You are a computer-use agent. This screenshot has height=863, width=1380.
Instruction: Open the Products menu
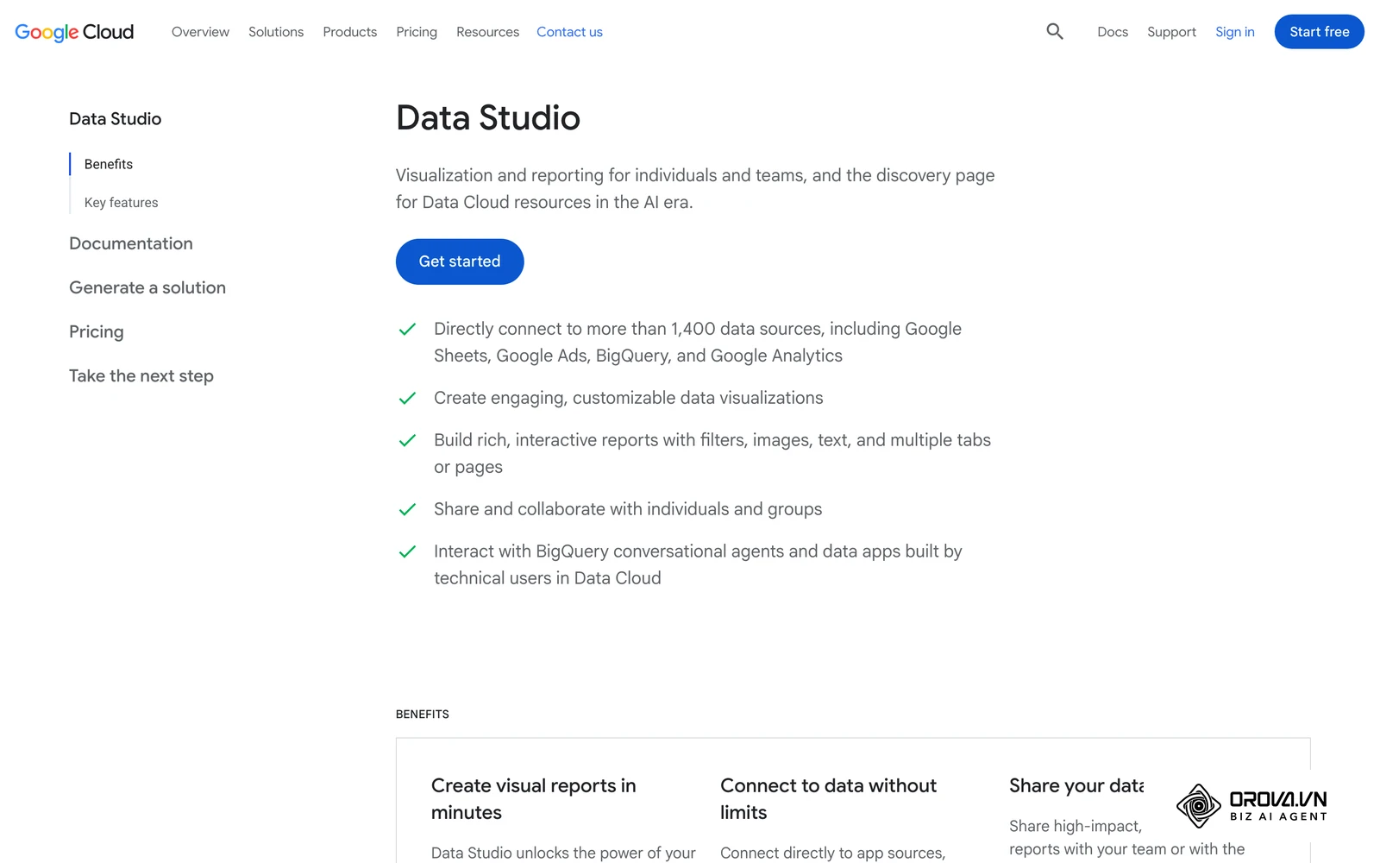350,32
